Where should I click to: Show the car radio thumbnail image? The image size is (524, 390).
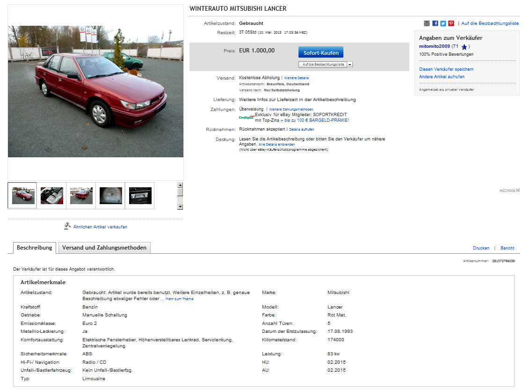[x=140, y=195]
